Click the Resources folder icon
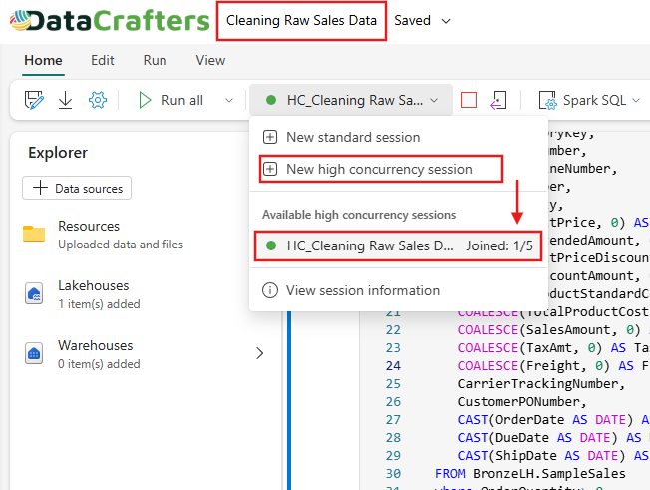Viewport: 650px width, 490px height. coord(34,234)
